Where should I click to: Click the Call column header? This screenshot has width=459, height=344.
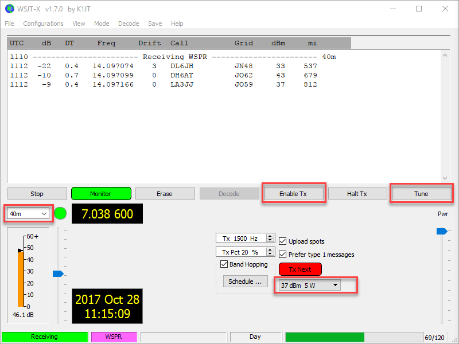pyautogui.click(x=180, y=44)
